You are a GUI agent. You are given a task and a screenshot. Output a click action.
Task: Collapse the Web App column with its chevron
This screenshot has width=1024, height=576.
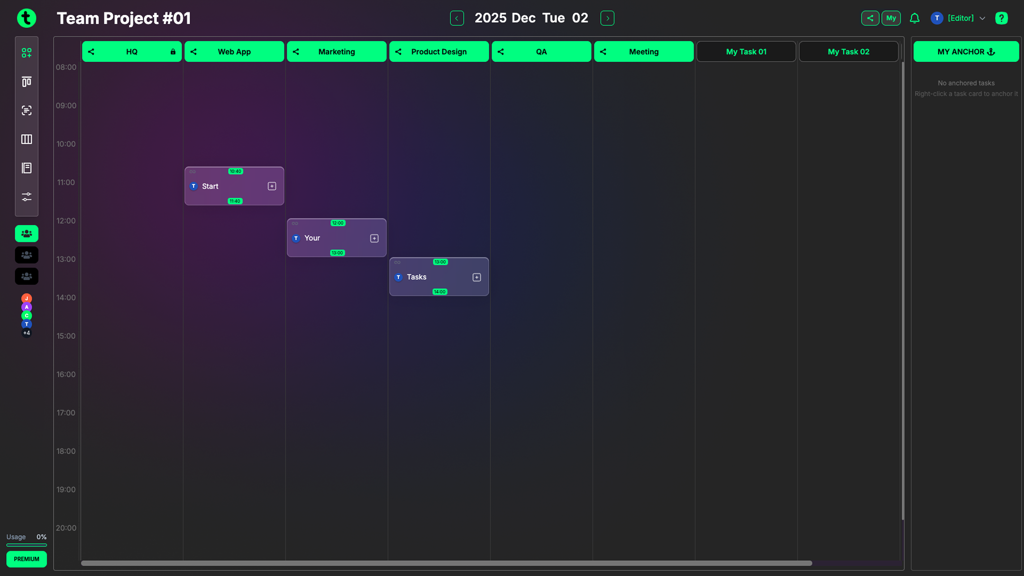[x=193, y=52]
